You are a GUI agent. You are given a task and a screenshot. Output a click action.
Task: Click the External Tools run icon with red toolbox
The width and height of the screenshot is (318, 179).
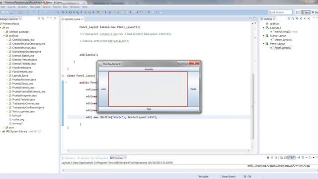coord(78,12)
